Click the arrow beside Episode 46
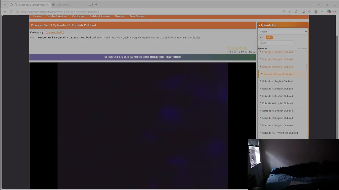The width and height of the screenshot is (339, 190). coord(260,118)
